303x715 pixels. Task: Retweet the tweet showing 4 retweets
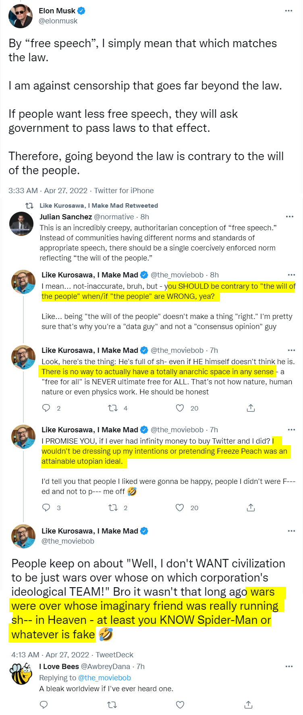click(x=113, y=408)
